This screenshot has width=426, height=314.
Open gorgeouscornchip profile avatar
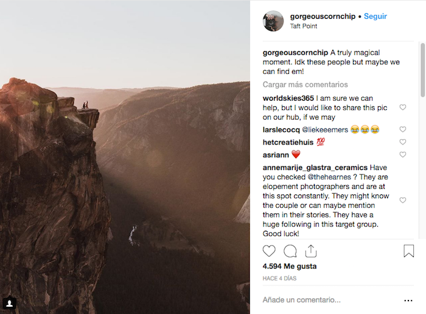tap(273, 21)
